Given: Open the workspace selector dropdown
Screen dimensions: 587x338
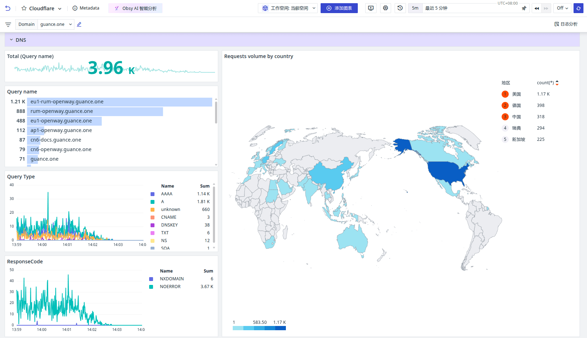Looking at the screenshot, I should [288, 8].
